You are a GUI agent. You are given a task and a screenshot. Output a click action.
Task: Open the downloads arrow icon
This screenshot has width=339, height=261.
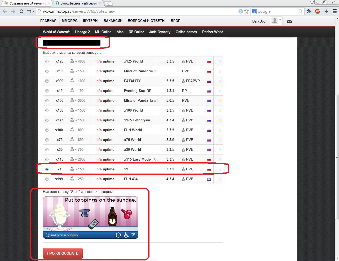point(327,11)
